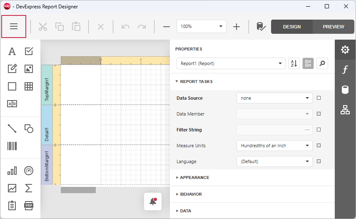Screen dimensions: 356x219
Task: Open the zoom level 100% dropdown
Action: [202, 26]
